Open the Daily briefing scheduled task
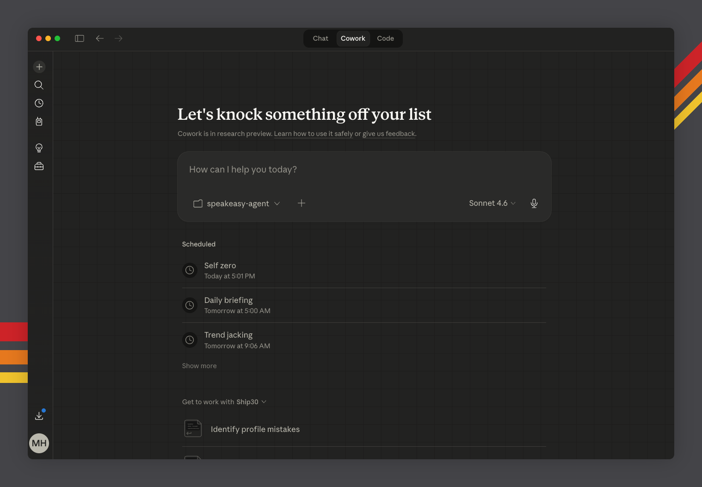Screen dimensions: 702x487 228,305
